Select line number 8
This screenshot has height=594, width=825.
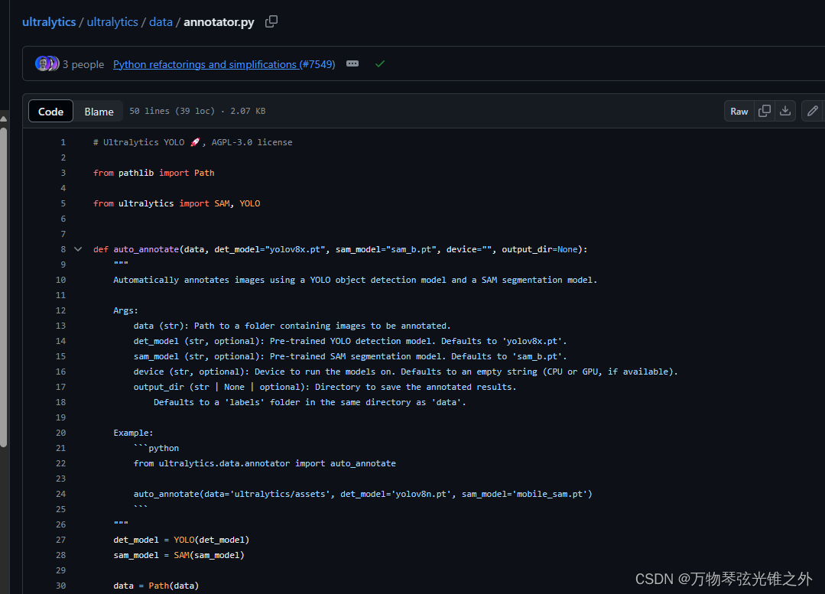[x=63, y=249]
